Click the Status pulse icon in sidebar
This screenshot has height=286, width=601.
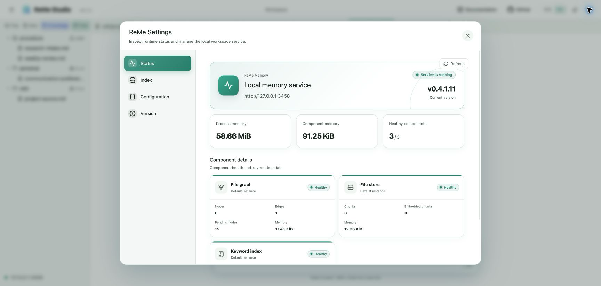(x=133, y=63)
